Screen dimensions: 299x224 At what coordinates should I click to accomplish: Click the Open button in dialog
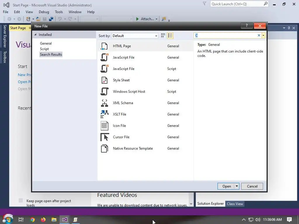click(226, 186)
